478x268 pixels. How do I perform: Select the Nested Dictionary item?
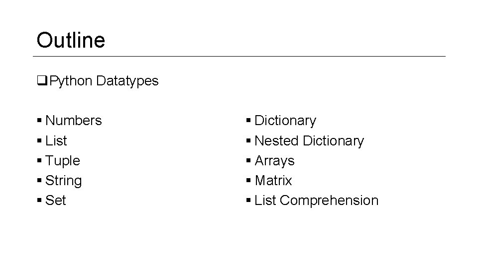309,141
